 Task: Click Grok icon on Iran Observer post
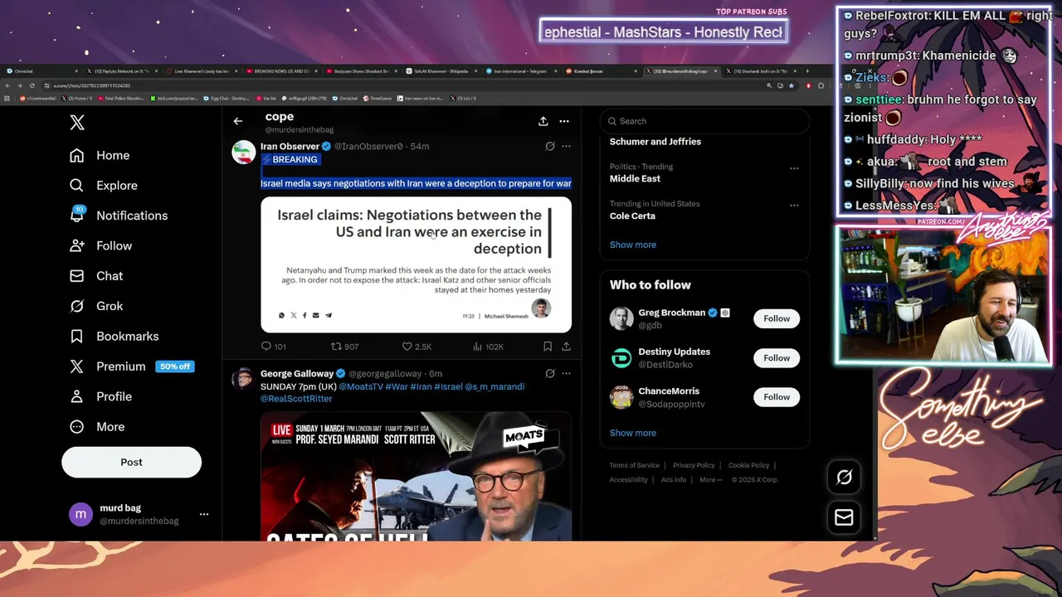[x=549, y=146]
